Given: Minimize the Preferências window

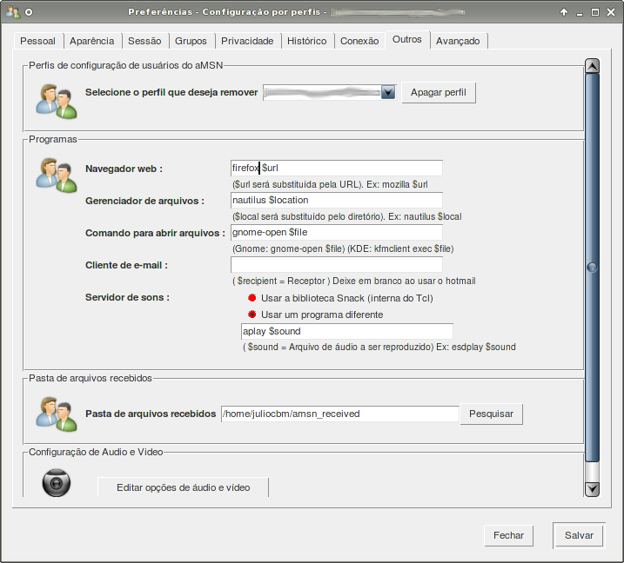Looking at the screenshot, I should click(x=580, y=13).
